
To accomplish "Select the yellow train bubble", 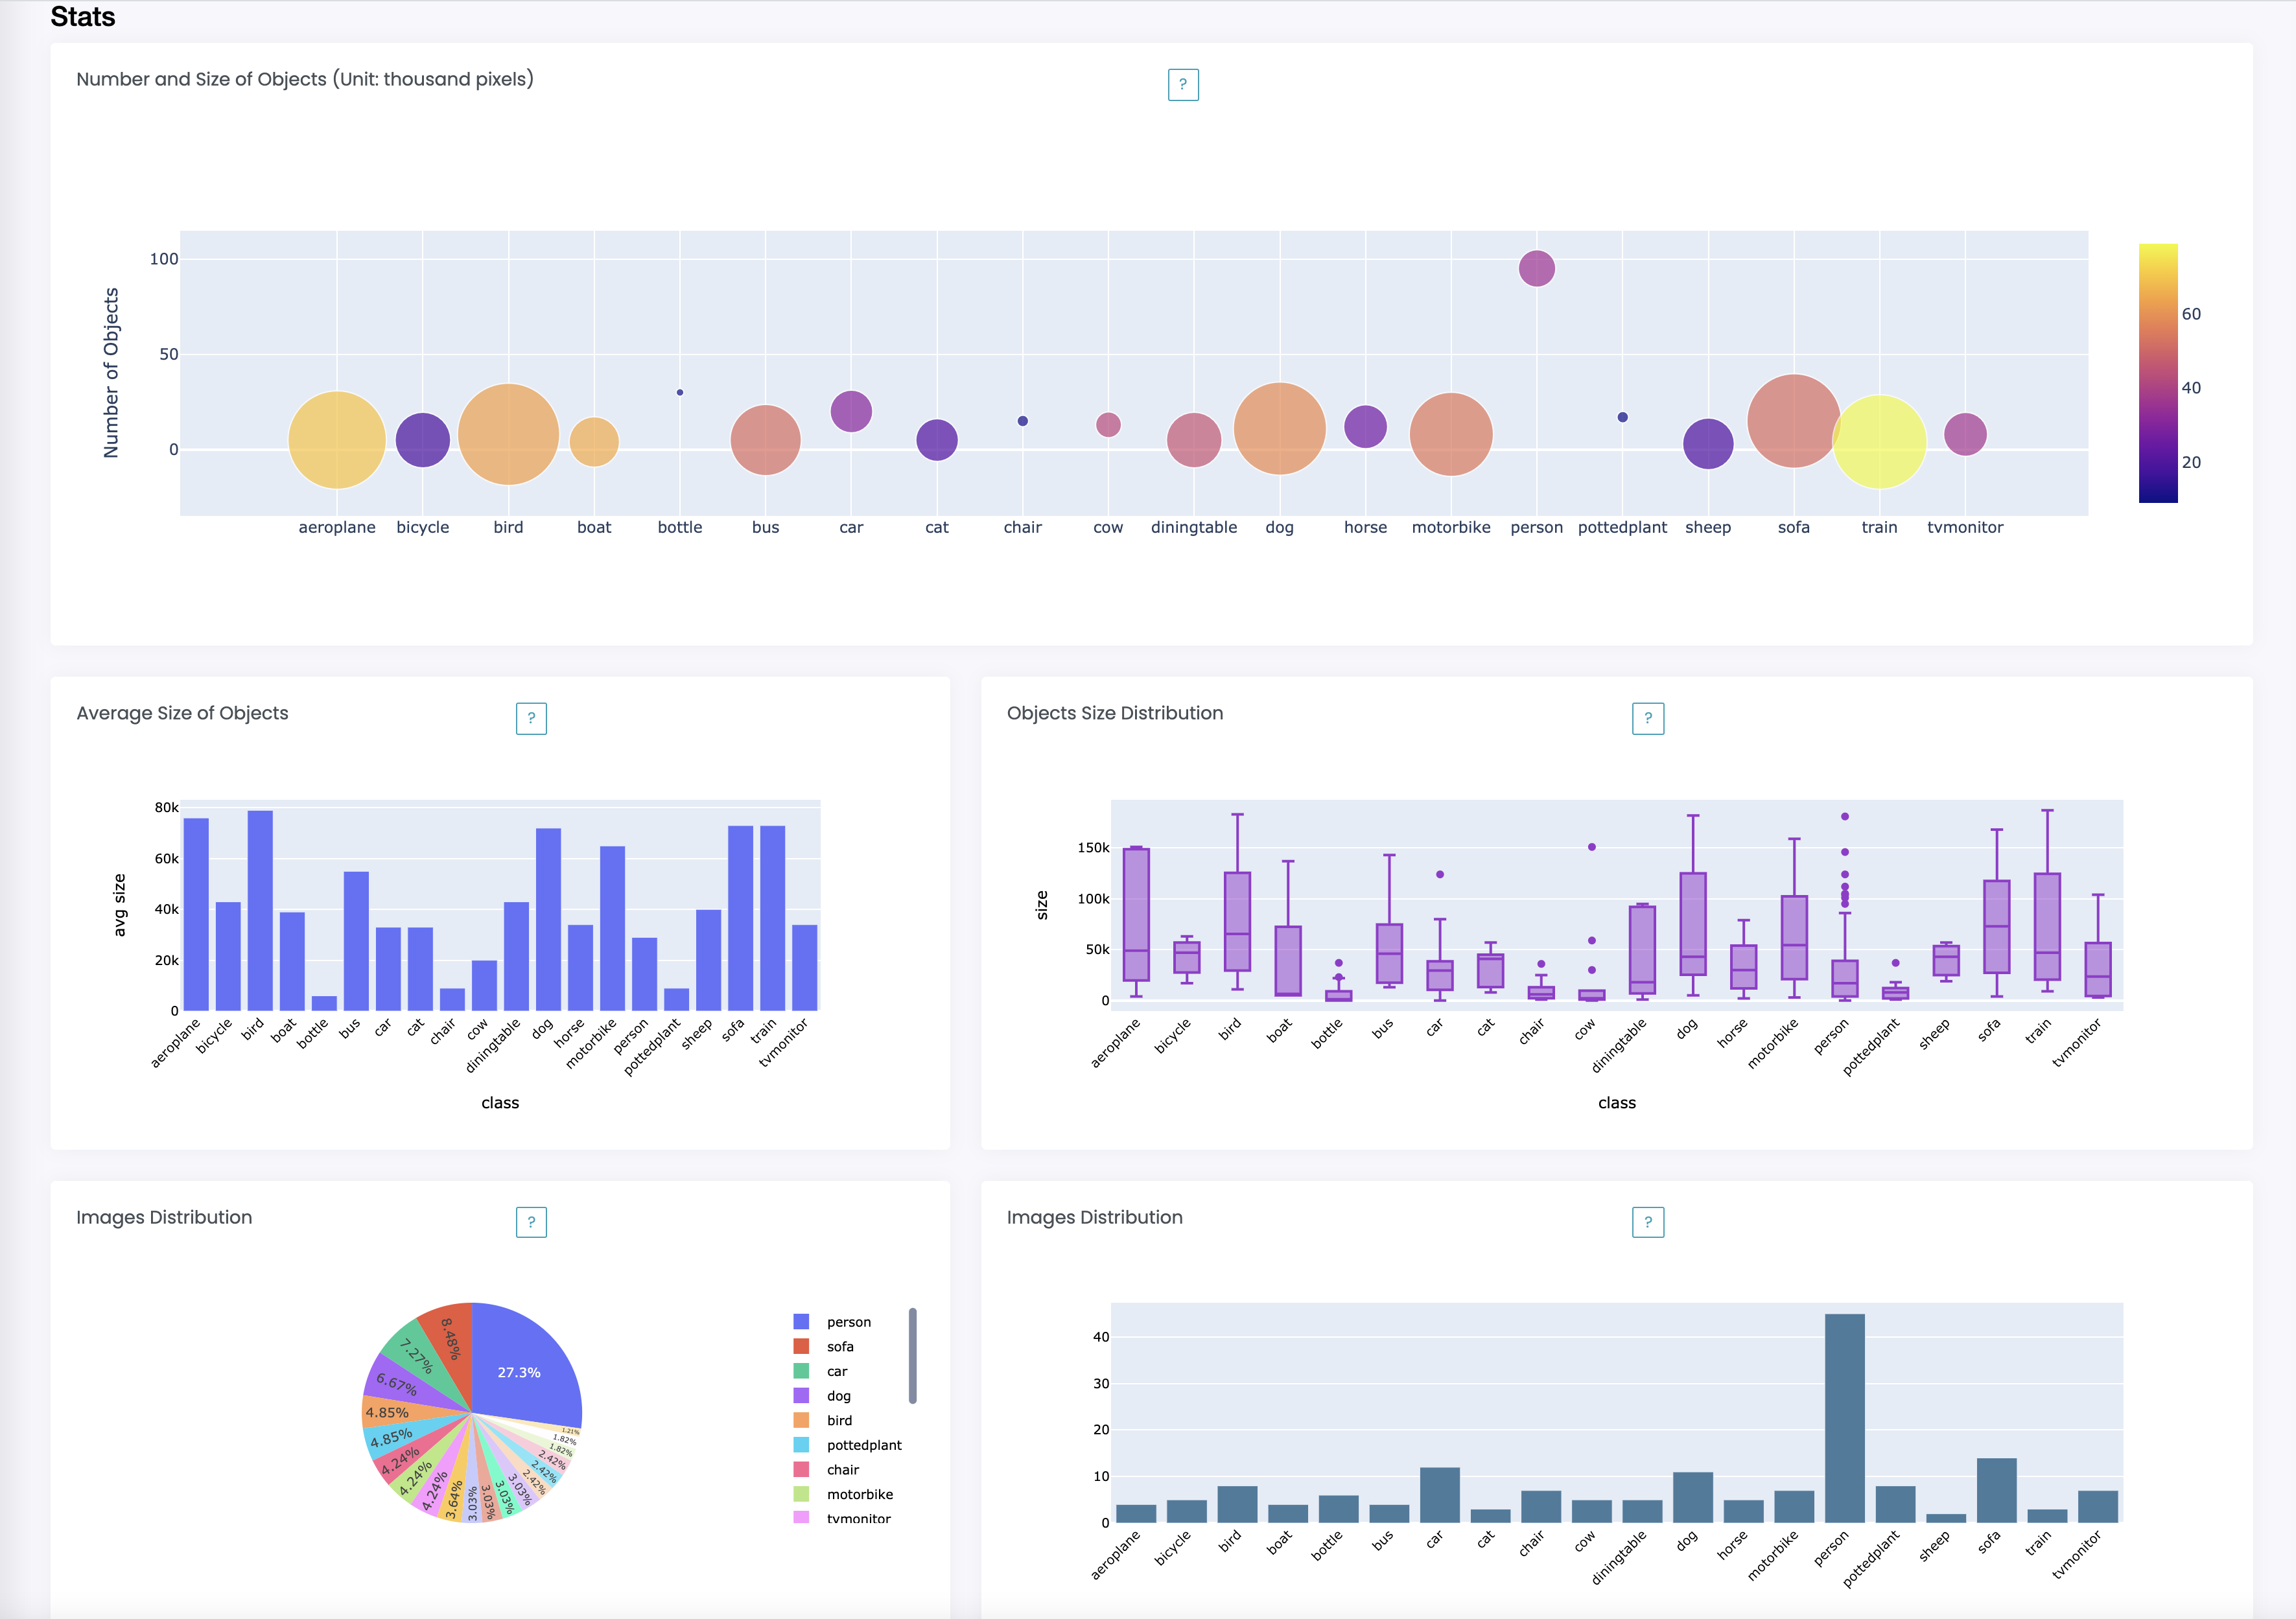I will [1879, 442].
